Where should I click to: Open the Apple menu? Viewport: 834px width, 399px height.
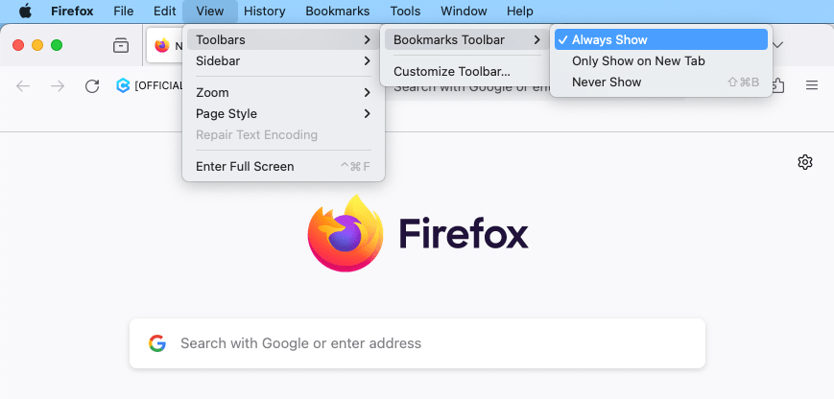[25, 12]
